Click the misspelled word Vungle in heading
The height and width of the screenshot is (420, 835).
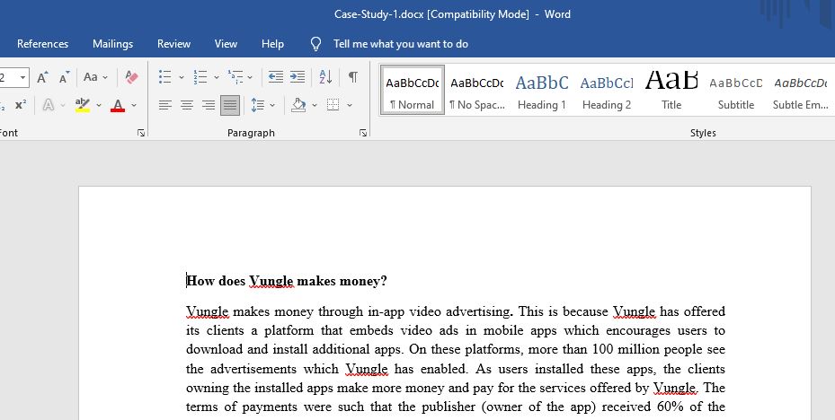coord(271,281)
